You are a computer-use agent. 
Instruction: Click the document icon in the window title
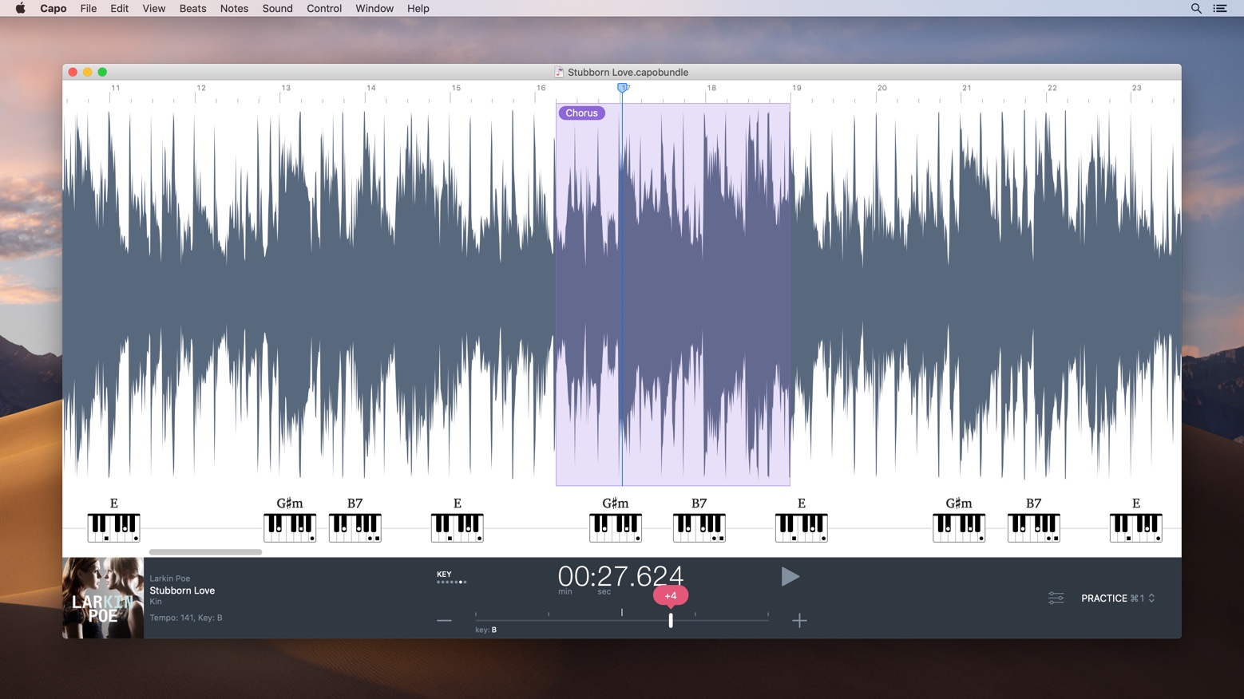pyautogui.click(x=559, y=72)
